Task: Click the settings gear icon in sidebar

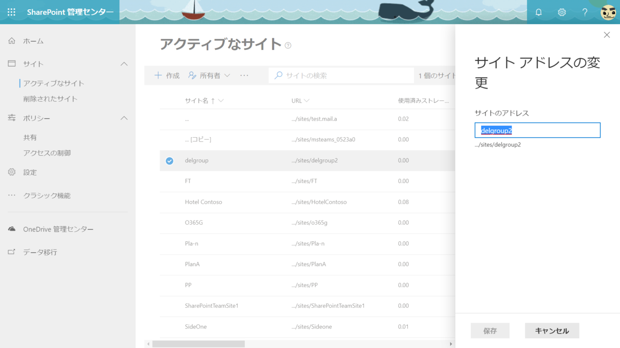Action: coord(11,172)
